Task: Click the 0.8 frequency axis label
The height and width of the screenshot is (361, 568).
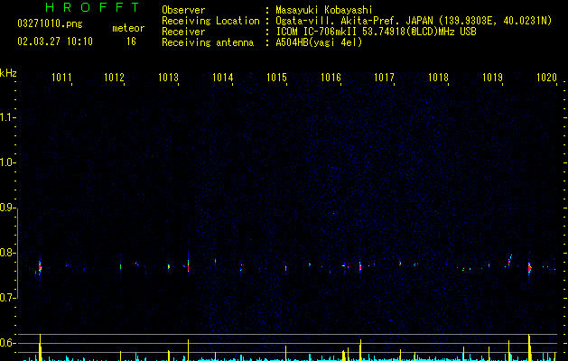Action: point(7,253)
